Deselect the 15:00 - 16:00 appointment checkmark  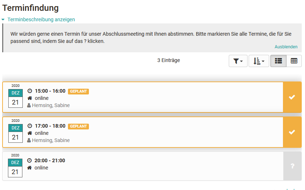point(292,97)
